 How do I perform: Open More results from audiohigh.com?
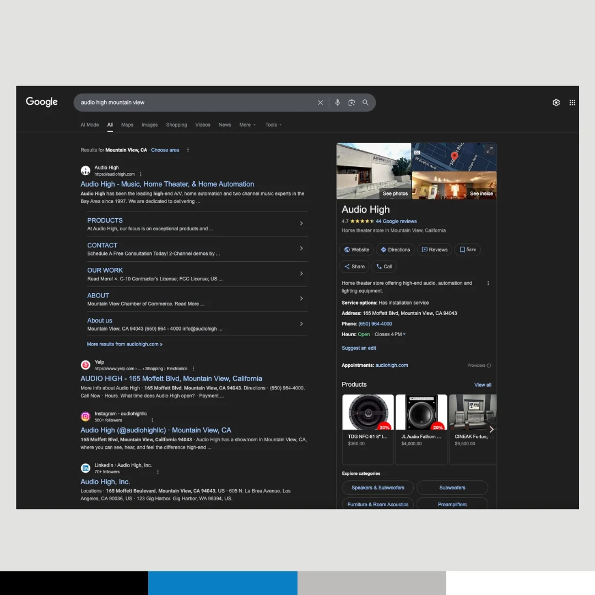[x=125, y=344]
